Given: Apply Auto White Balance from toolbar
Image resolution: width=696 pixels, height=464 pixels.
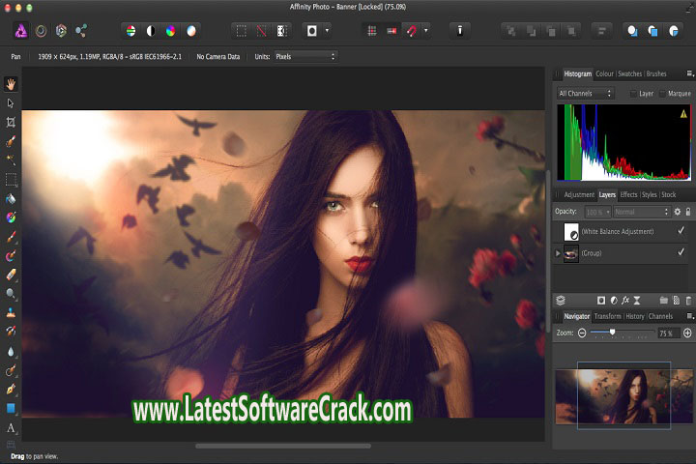Looking at the screenshot, I should [x=190, y=31].
